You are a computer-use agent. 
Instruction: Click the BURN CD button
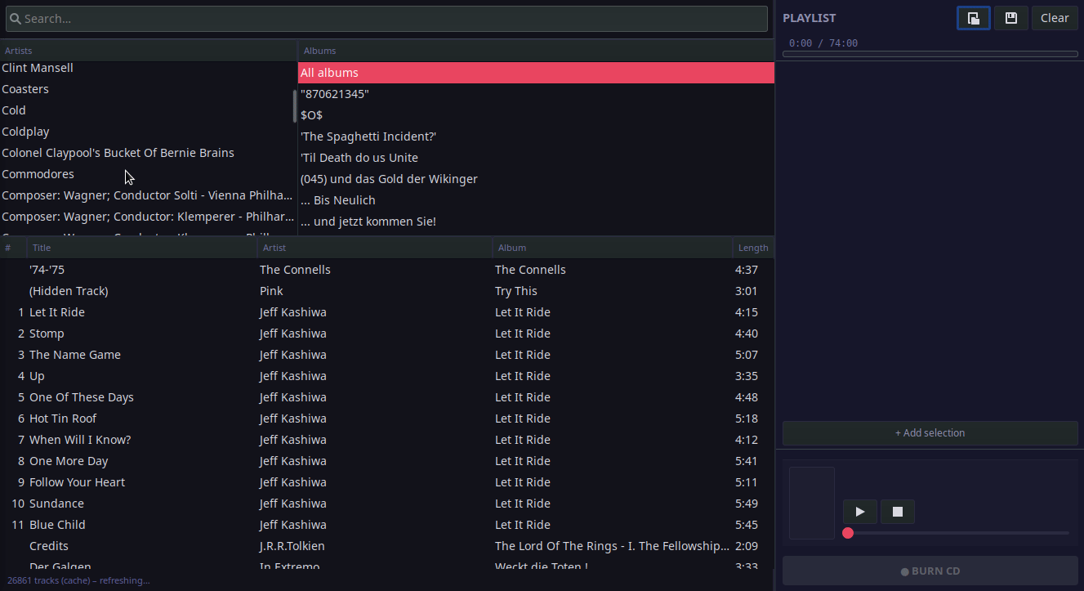(930, 571)
